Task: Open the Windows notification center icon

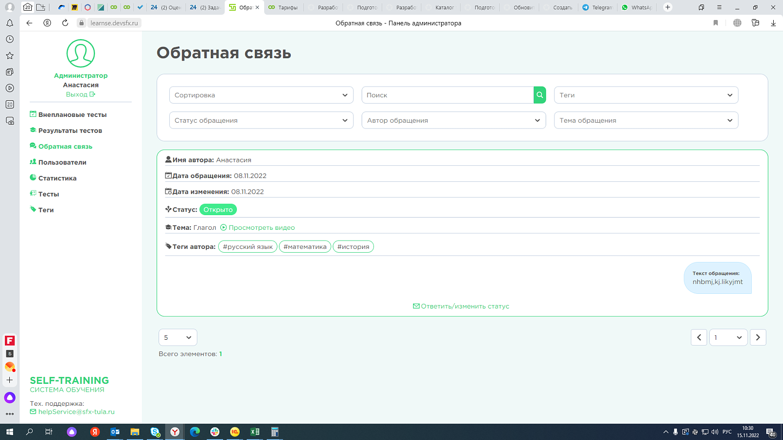Action: pyautogui.click(x=771, y=432)
